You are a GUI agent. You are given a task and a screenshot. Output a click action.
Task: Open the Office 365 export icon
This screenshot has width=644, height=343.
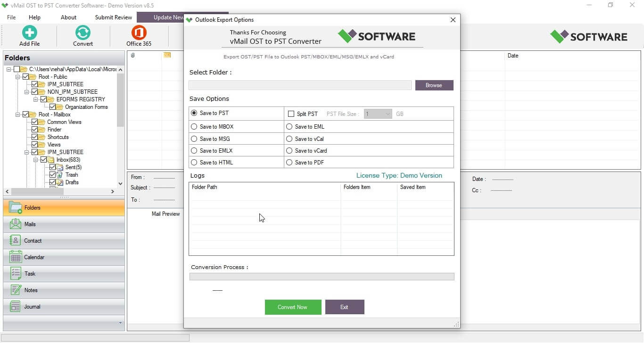[139, 33]
